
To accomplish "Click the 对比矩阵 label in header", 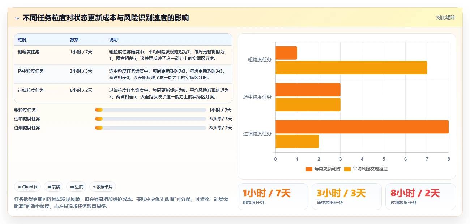I will [x=445, y=17].
